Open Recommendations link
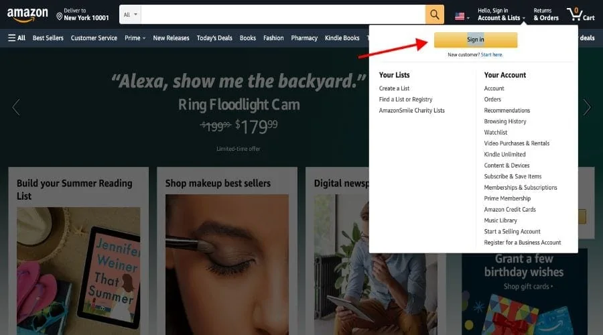The image size is (603, 335). click(x=507, y=111)
